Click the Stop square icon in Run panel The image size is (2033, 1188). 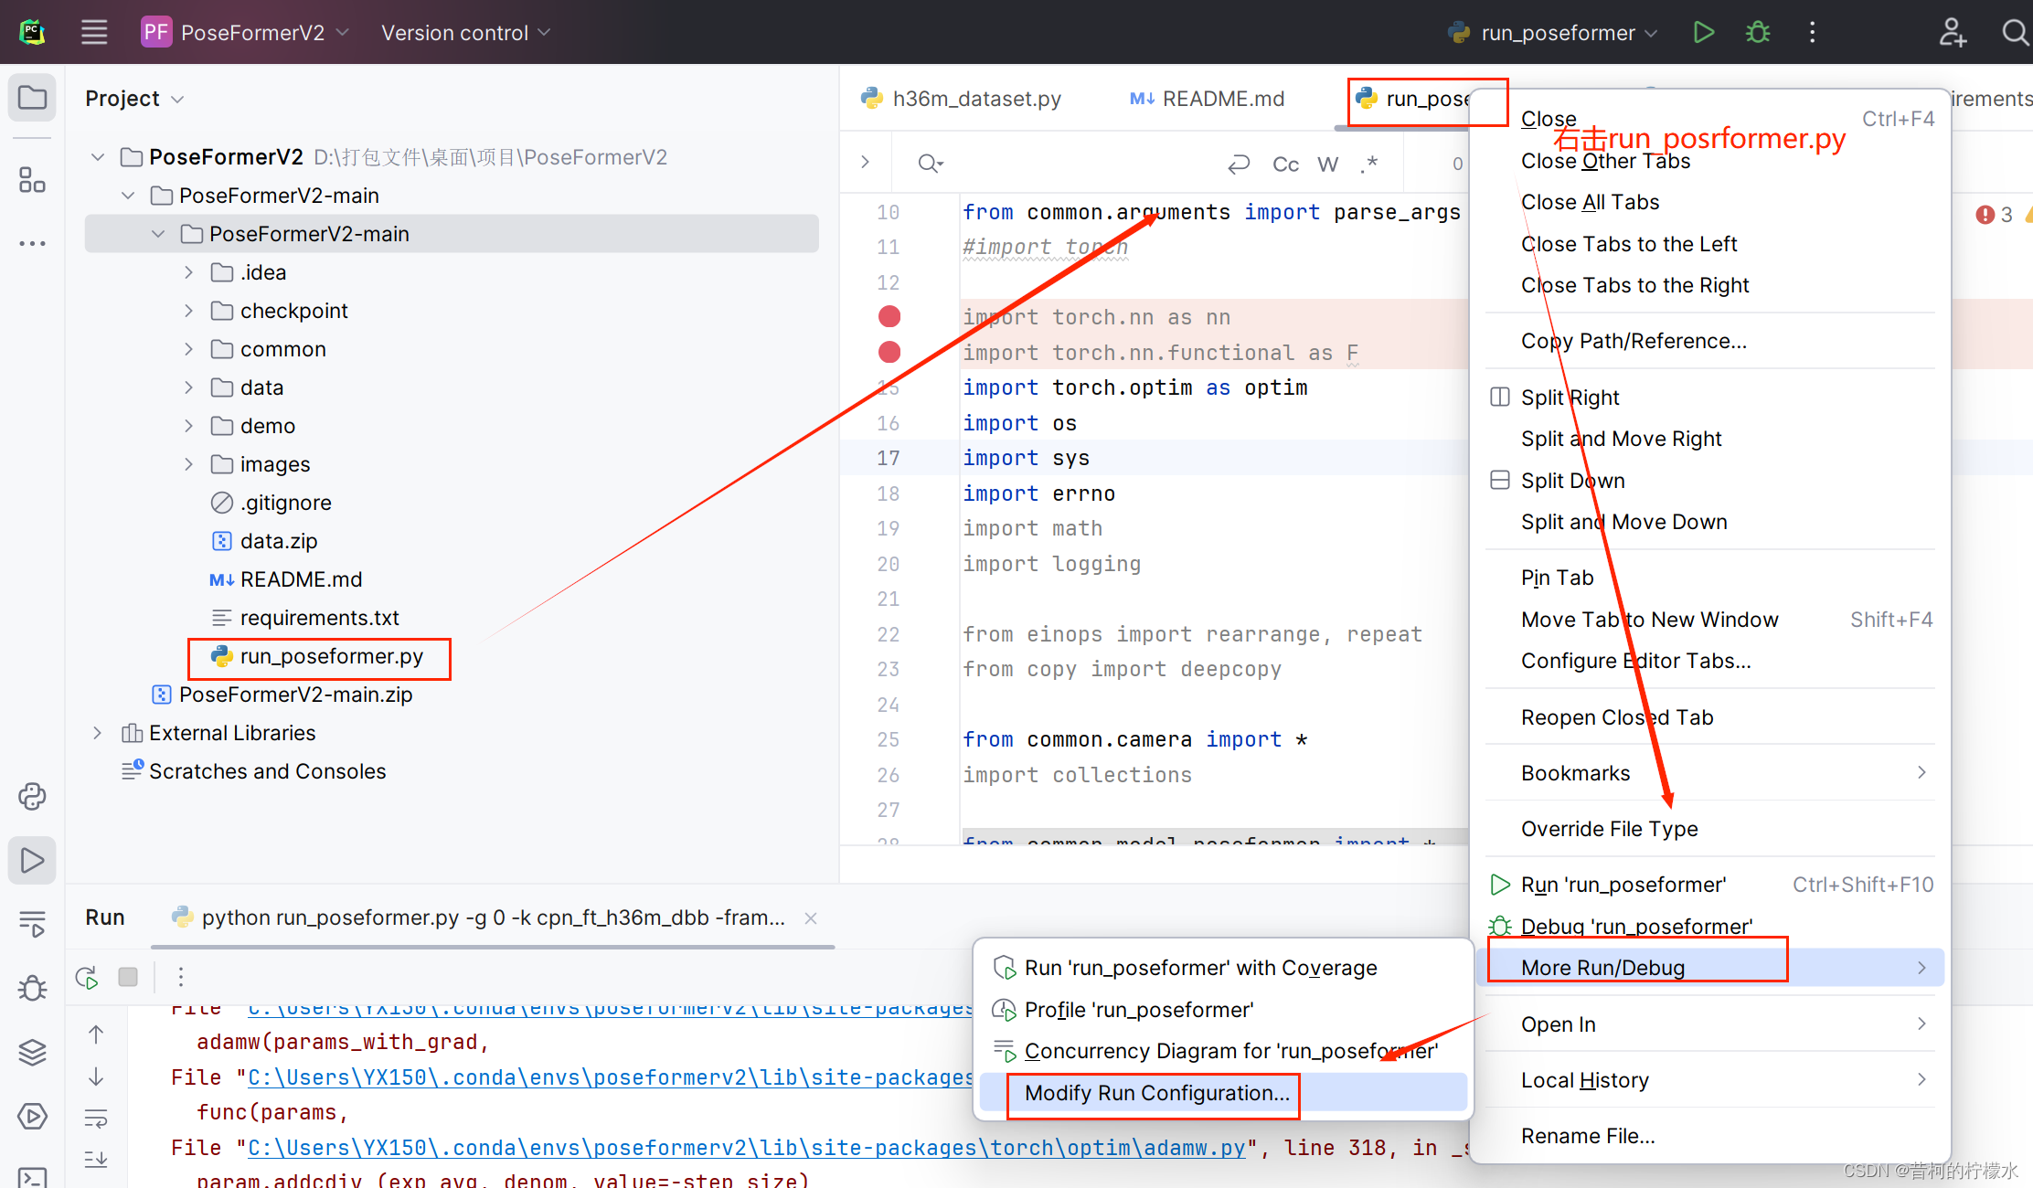coord(128,977)
